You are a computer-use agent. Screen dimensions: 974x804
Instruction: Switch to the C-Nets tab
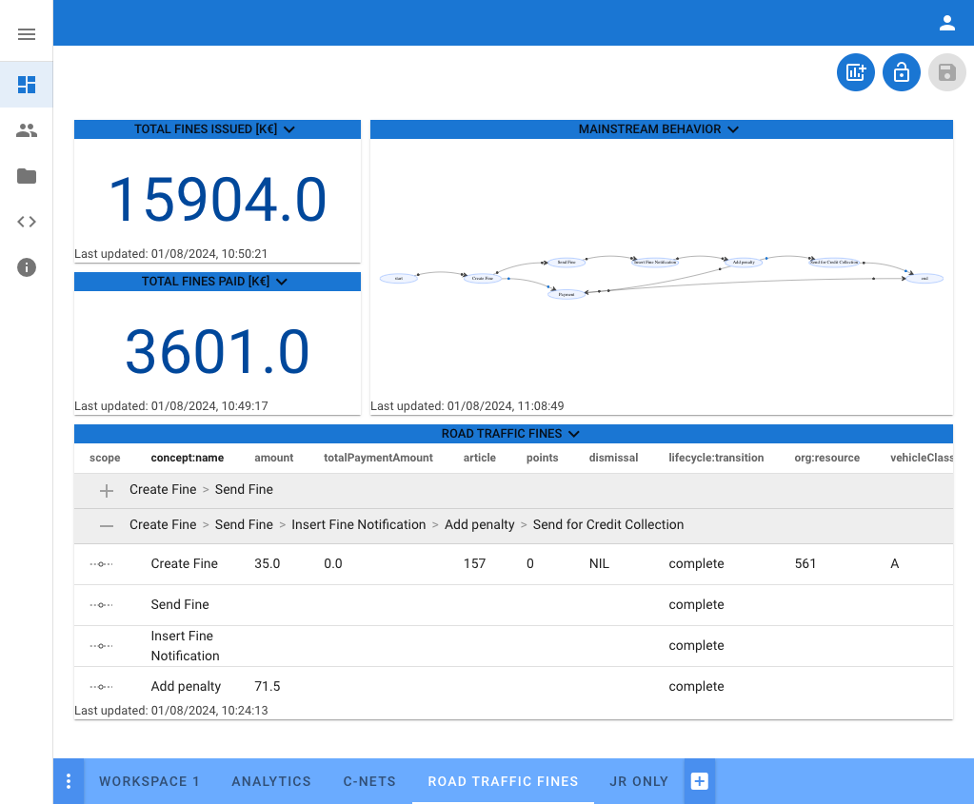pyautogui.click(x=369, y=781)
